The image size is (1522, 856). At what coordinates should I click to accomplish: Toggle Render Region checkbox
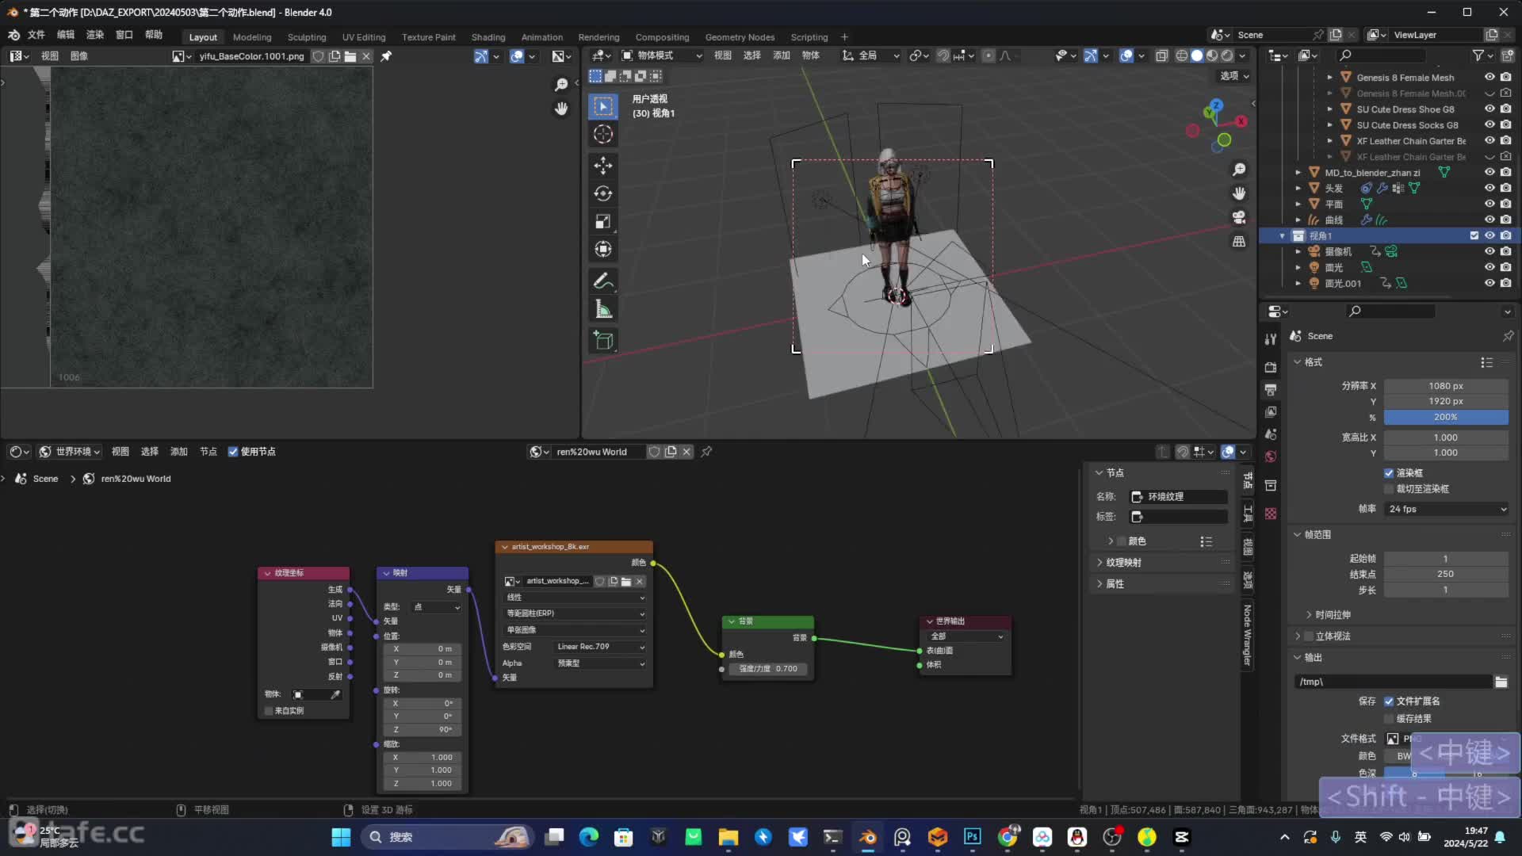pyautogui.click(x=1389, y=473)
